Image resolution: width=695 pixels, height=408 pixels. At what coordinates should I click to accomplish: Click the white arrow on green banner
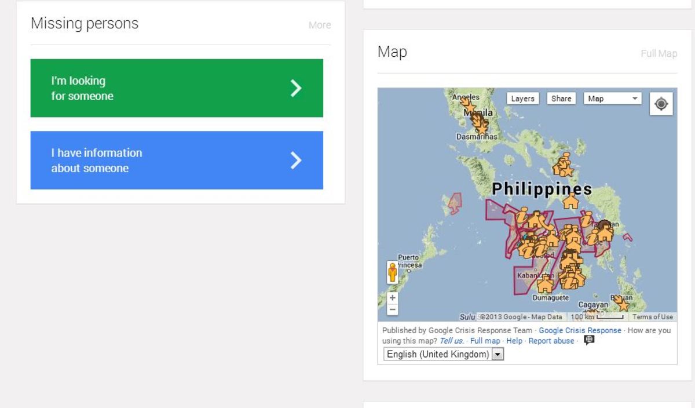click(296, 88)
